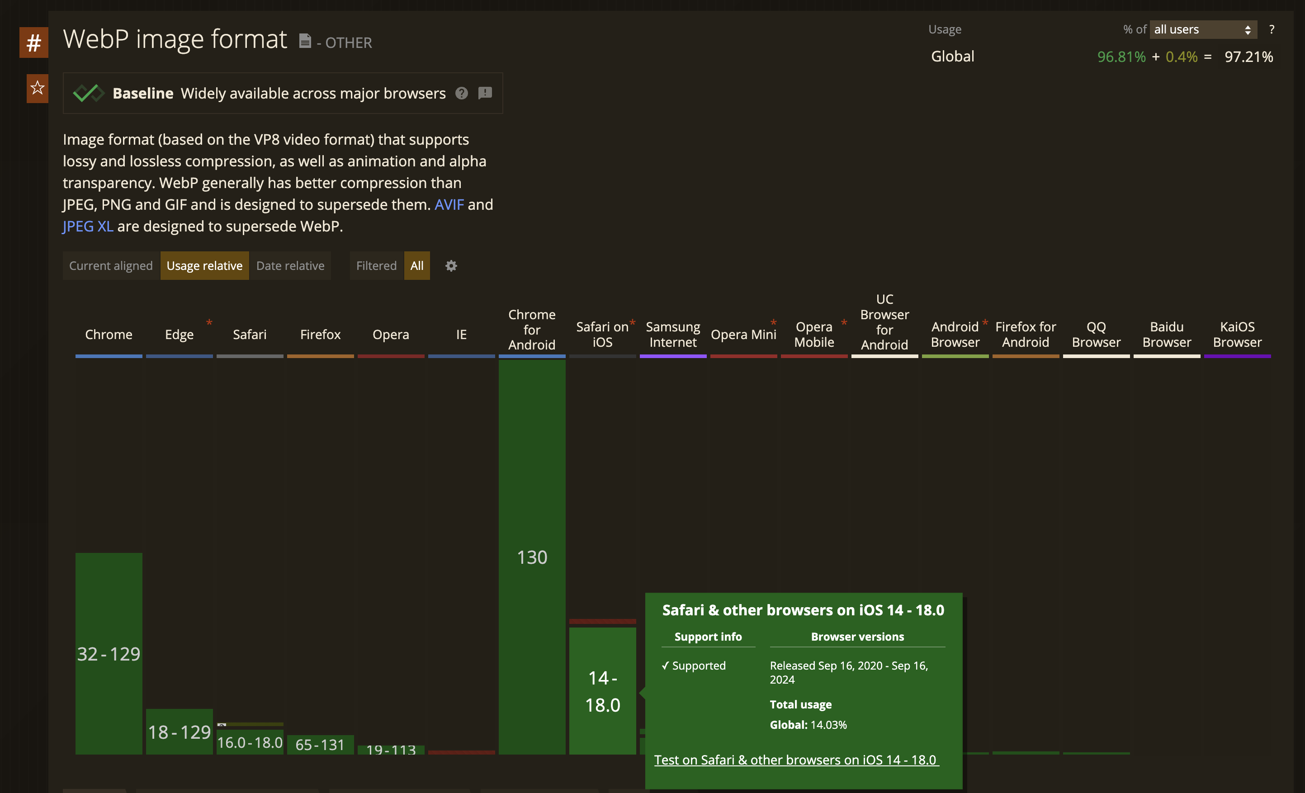This screenshot has height=793, width=1305.
Task: Click the Opera column header
Action: pyautogui.click(x=391, y=335)
